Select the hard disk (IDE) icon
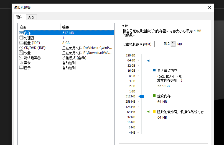 click(21, 43)
